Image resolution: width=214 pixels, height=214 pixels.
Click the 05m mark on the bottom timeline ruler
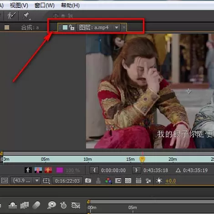[132, 207]
